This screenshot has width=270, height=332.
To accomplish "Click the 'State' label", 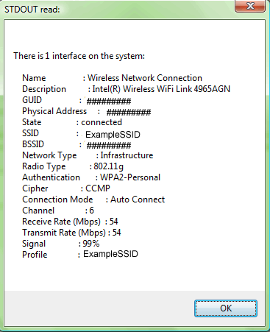I will 32,122.
